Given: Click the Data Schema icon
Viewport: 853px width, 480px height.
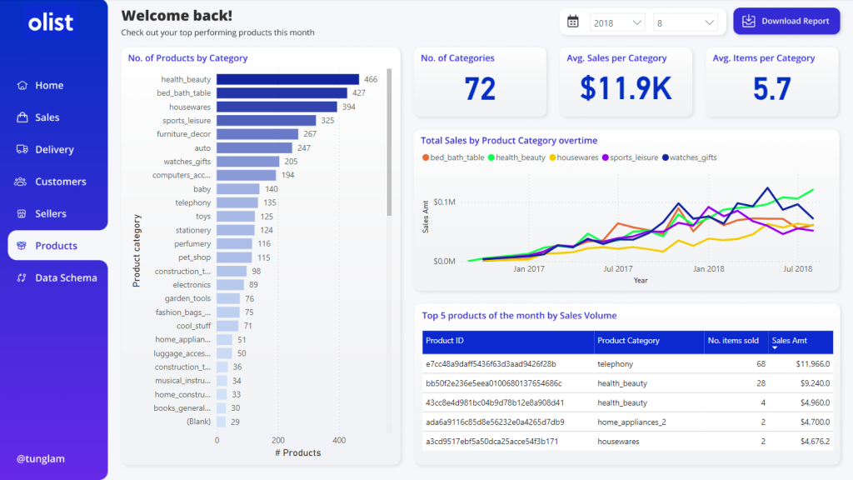Looking at the screenshot, I should coord(22,277).
